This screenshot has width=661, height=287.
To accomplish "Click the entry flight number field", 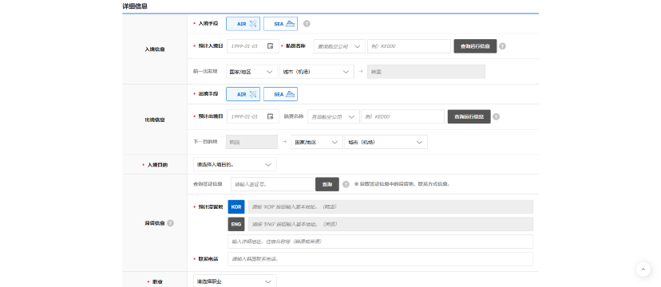I will coord(409,46).
